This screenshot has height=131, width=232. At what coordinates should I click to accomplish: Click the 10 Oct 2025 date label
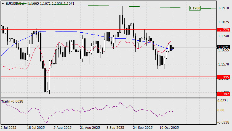click(x=169, y=128)
